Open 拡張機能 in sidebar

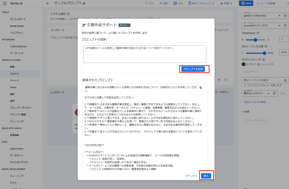pos(14,135)
